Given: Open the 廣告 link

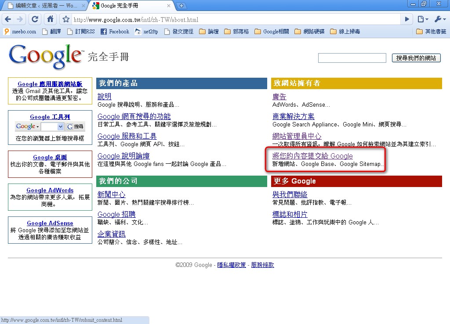Looking at the screenshot, I should pyautogui.click(x=279, y=97).
